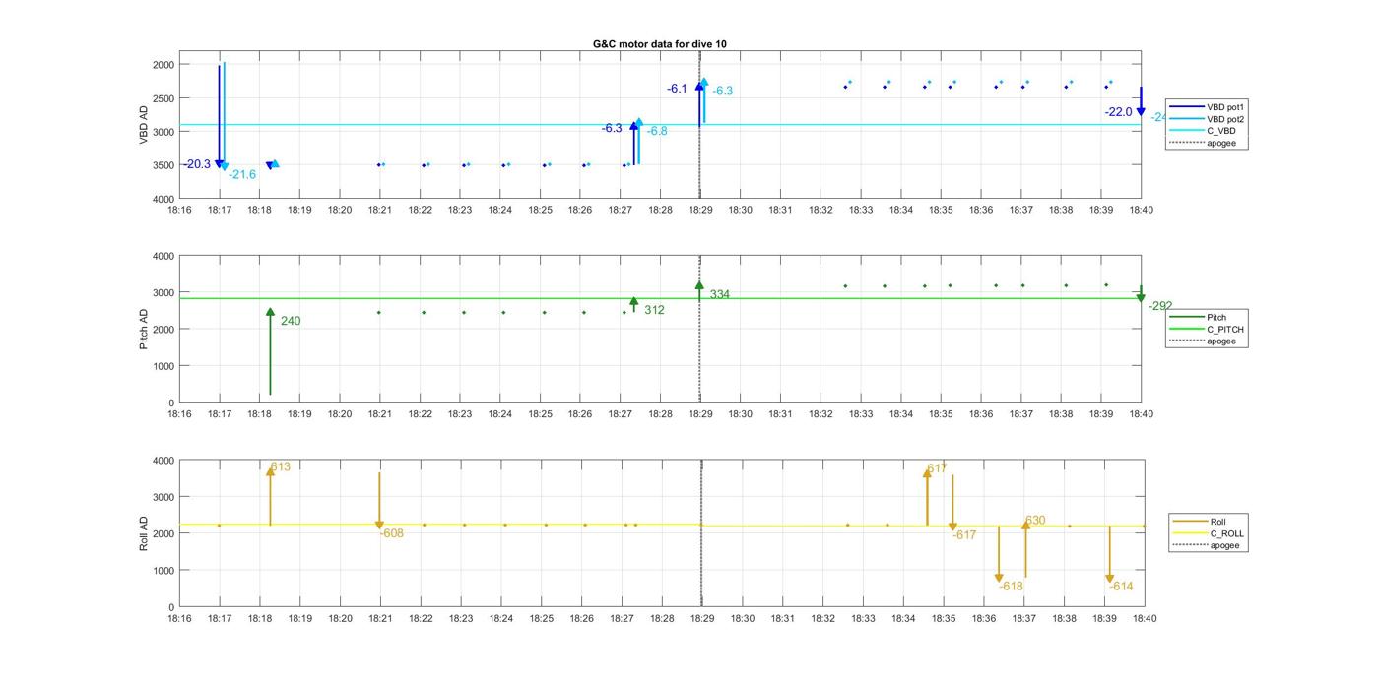Screen dimensions: 1379x682
Task: Click the "18:40" tick under the Pitch plot
Action: [1142, 414]
